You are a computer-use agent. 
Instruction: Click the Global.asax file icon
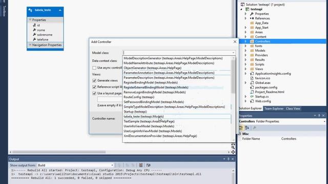pyautogui.click(x=252, y=83)
